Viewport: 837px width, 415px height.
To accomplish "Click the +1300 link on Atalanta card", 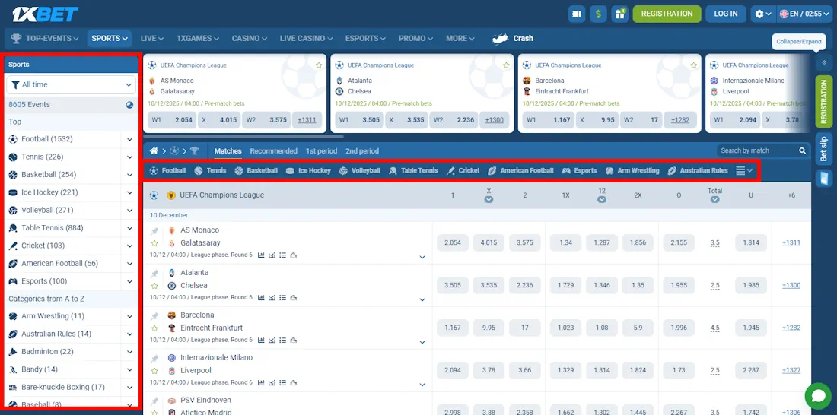I will pos(495,120).
